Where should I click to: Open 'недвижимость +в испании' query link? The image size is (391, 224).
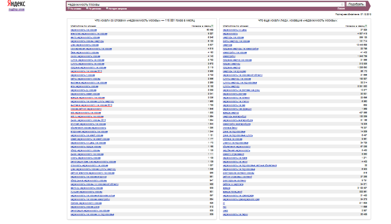pyautogui.click(x=236, y=97)
